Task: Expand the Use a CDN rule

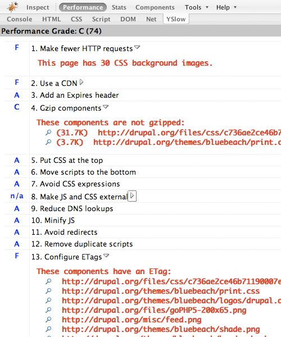Action: tap(81, 82)
